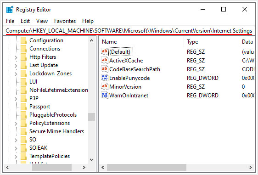The width and height of the screenshot is (258, 175).
Task: Select the SOIEAK folder icon
Action: (23, 148)
